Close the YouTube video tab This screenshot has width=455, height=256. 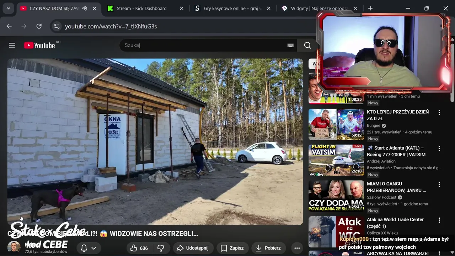click(95, 8)
